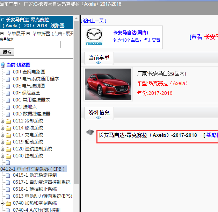Select the 0120 巡航控制系统 folder icon

point(8,149)
